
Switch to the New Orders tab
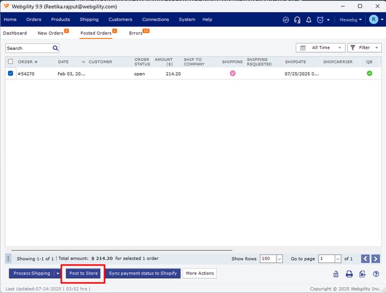(x=51, y=33)
